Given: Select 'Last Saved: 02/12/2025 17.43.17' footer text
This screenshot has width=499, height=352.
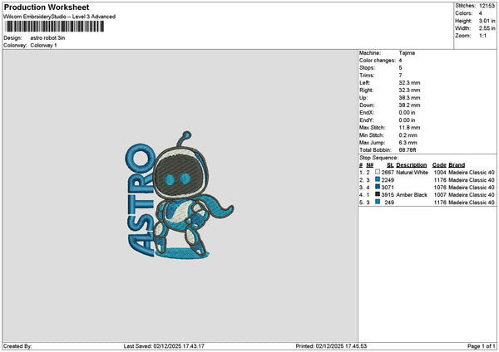Looking at the screenshot, I should coord(164,346).
